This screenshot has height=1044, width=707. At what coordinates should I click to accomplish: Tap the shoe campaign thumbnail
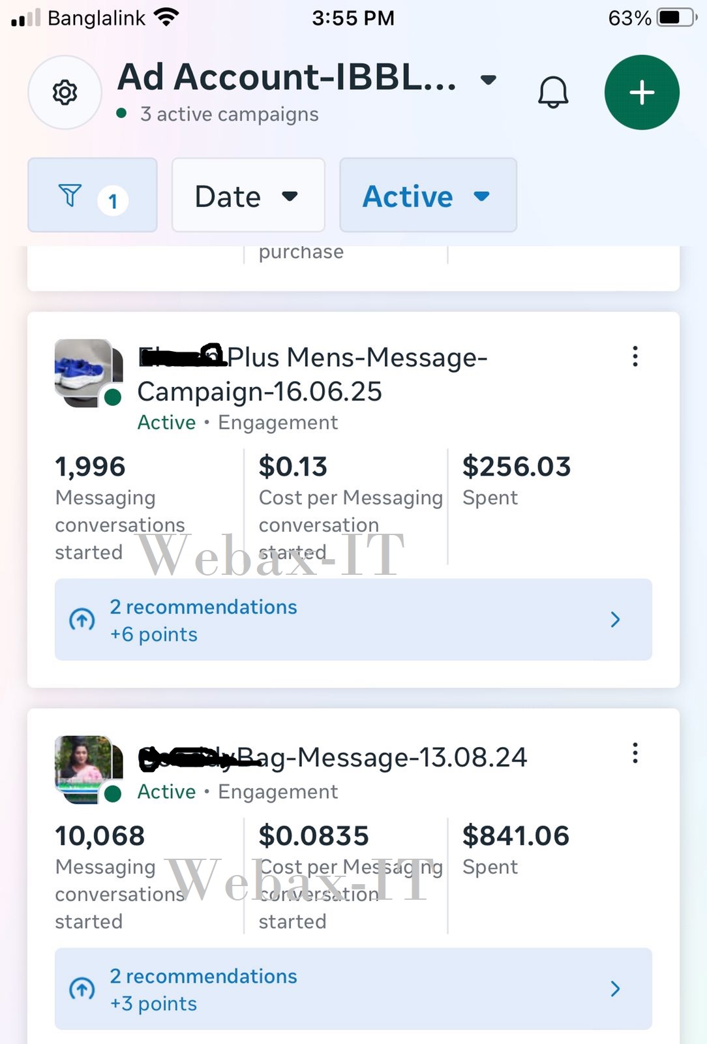[x=89, y=373]
